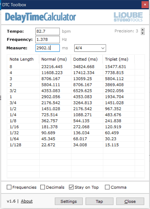Click the Dotted (ms) column header
This screenshot has width=150, height=209.
pos(87,59)
